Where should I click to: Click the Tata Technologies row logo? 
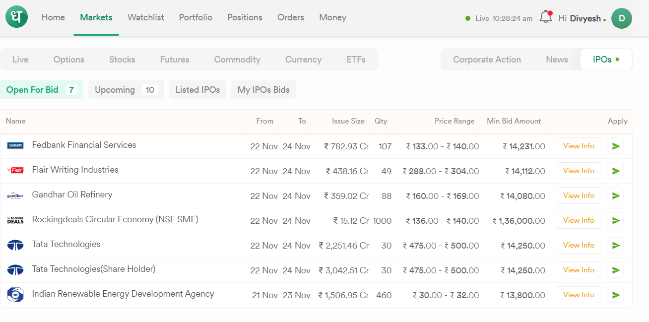click(15, 245)
